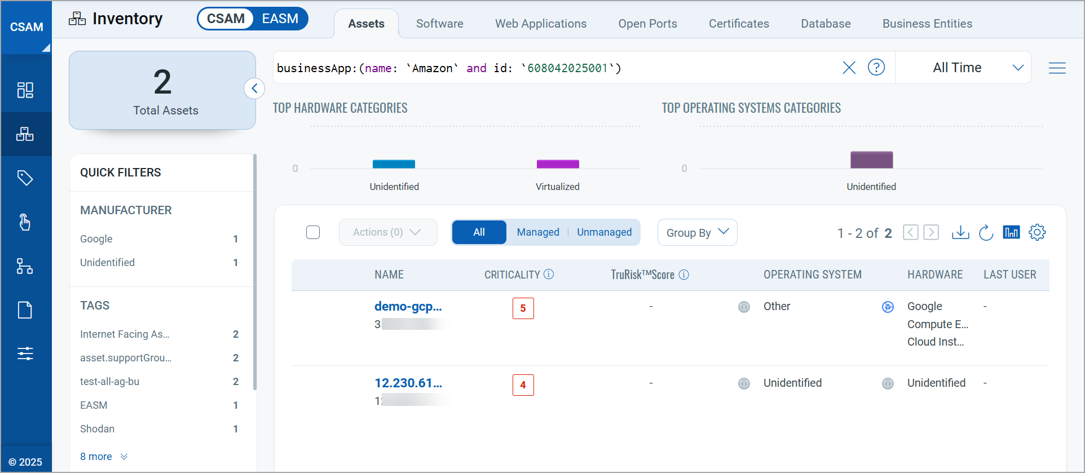Click the OS icon beside Other
The width and height of the screenshot is (1085, 473).
click(x=744, y=307)
